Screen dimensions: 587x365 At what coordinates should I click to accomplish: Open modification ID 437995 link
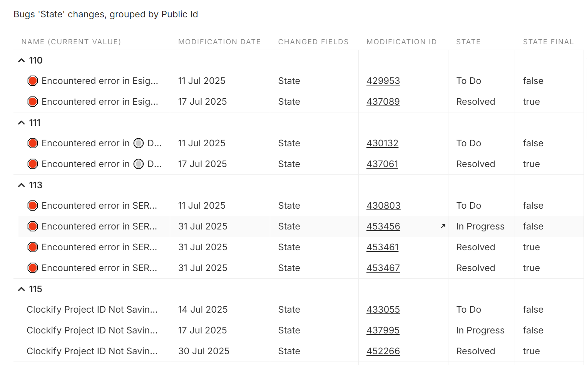pyautogui.click(x=383, y=330)
